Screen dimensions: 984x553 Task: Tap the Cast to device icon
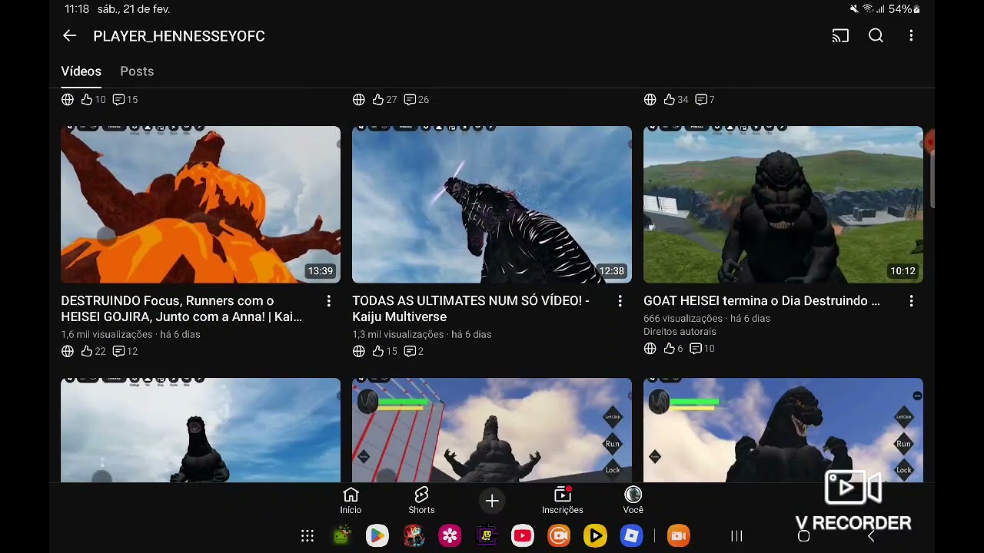tap(840, 36)
